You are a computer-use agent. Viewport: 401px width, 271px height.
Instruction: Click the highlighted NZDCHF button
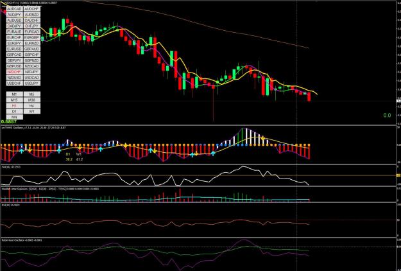[x=14, y=72]
